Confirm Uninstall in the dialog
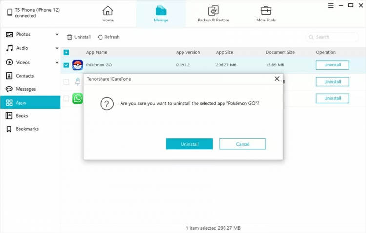Screen dimensions: 366x233 click(x=189, y=144)
